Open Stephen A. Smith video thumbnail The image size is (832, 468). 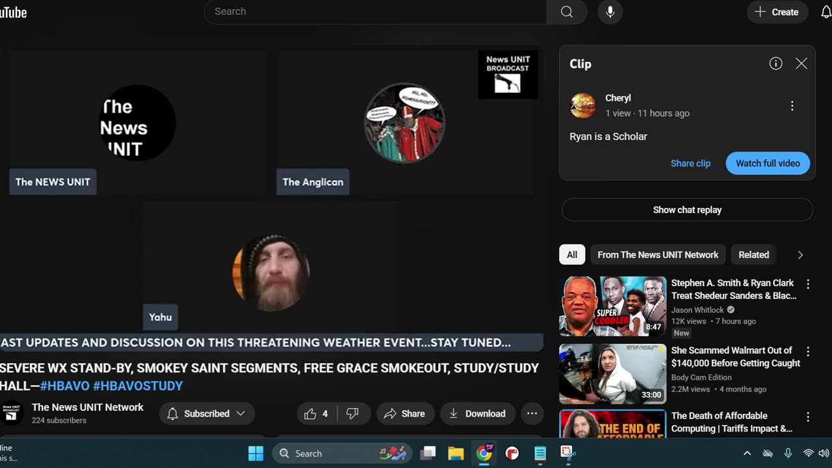coord(612,306)
